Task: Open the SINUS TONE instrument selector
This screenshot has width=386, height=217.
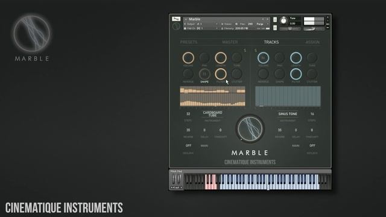Action: [x=288, y=114]
